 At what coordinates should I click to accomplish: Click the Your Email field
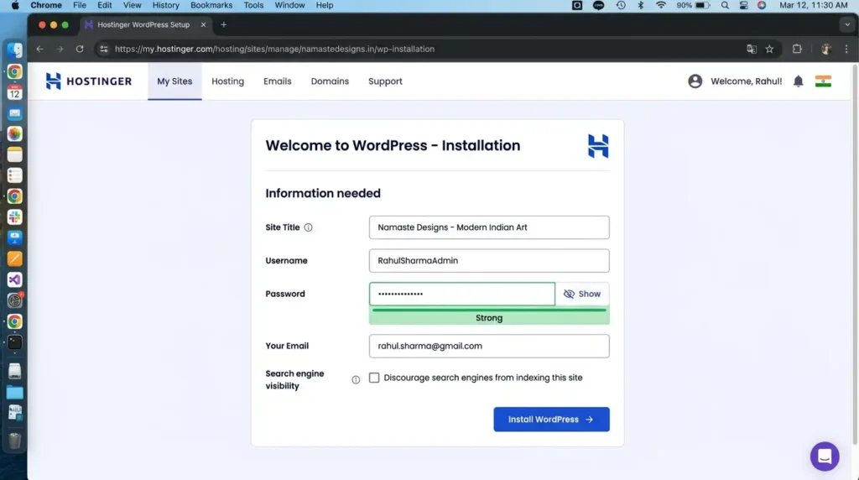(x=489, y=346)
